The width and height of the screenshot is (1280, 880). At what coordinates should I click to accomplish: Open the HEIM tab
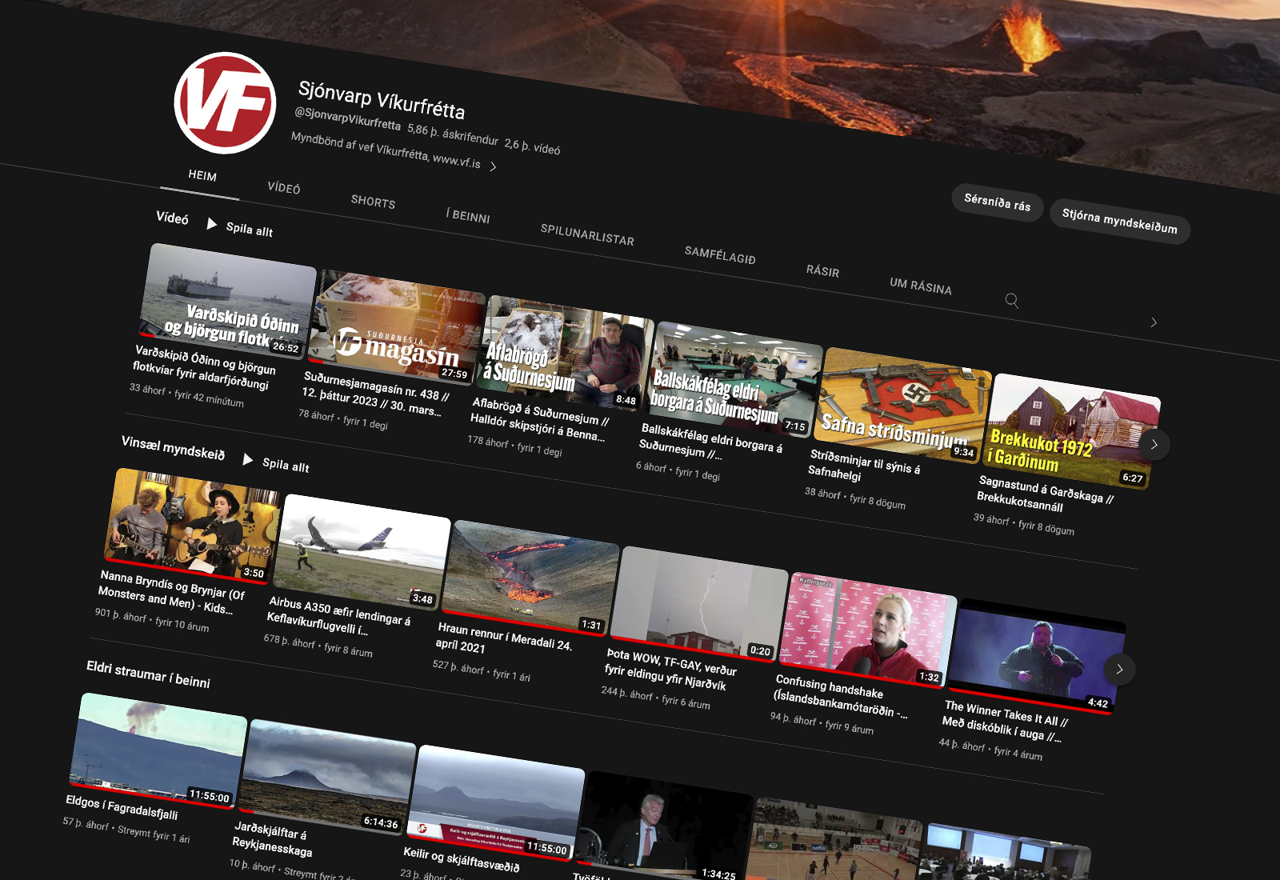(x=202, y=175)
